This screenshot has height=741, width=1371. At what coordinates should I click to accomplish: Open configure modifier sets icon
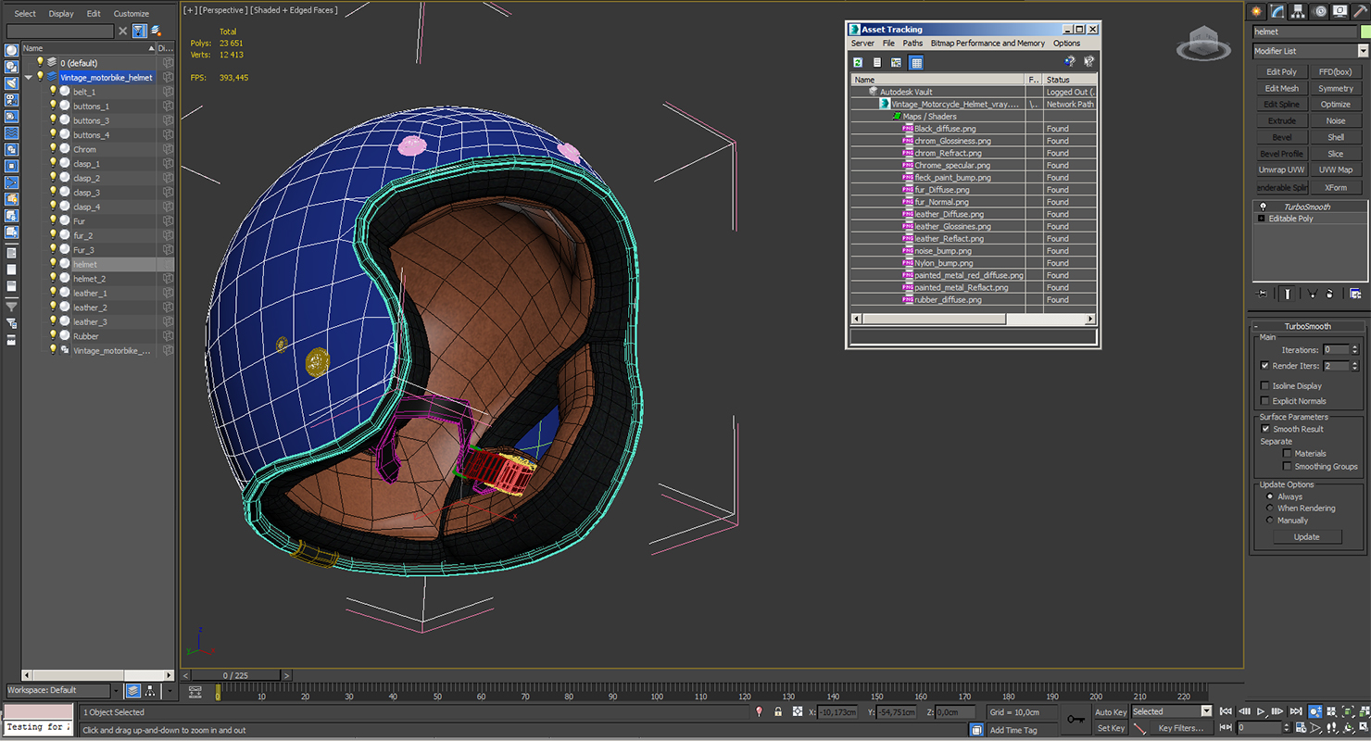tap(1355, 294)
